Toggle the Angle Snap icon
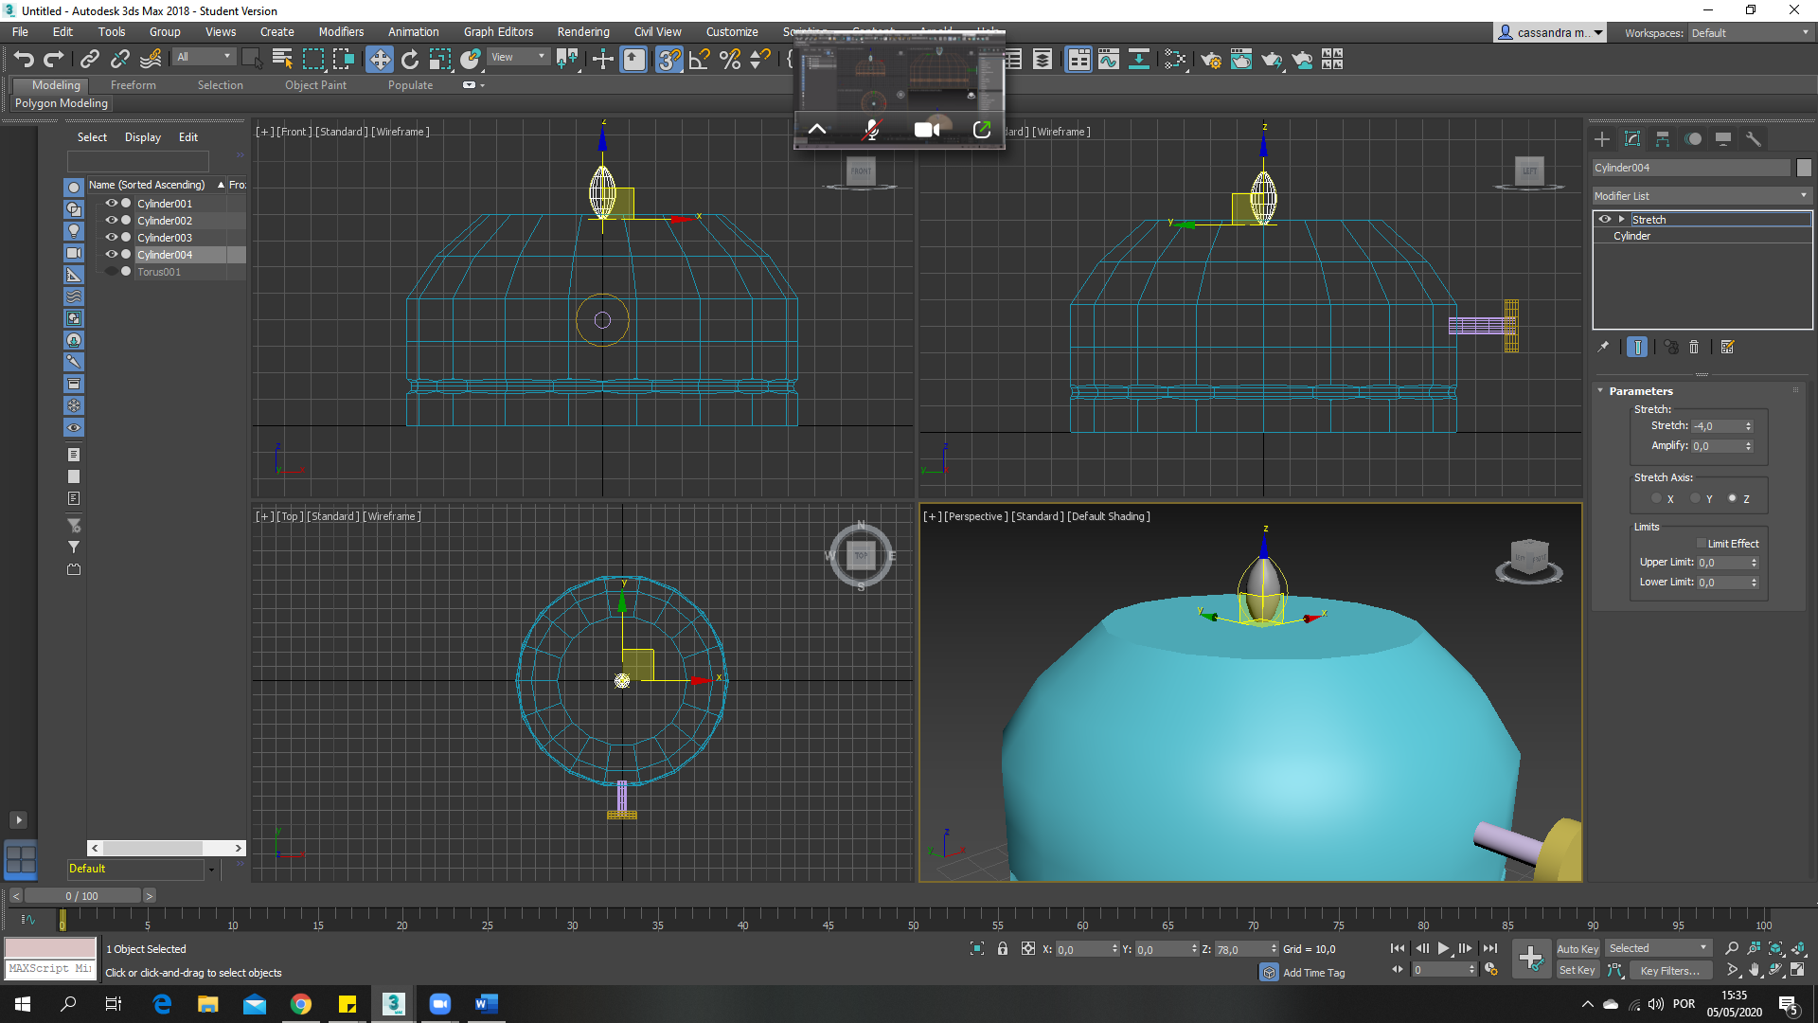 coord(700,60)
